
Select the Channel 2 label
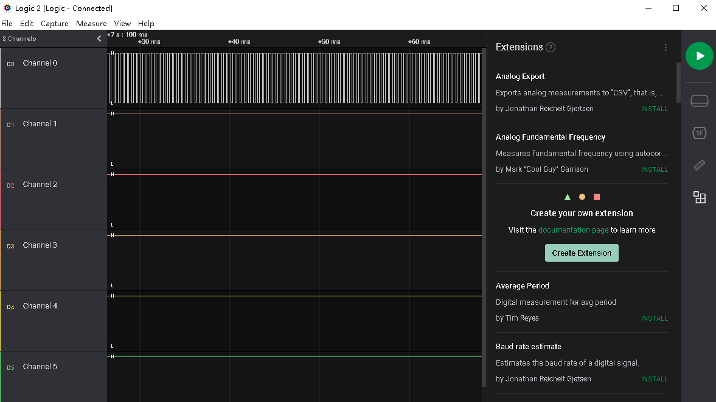(x=40, y=184)
